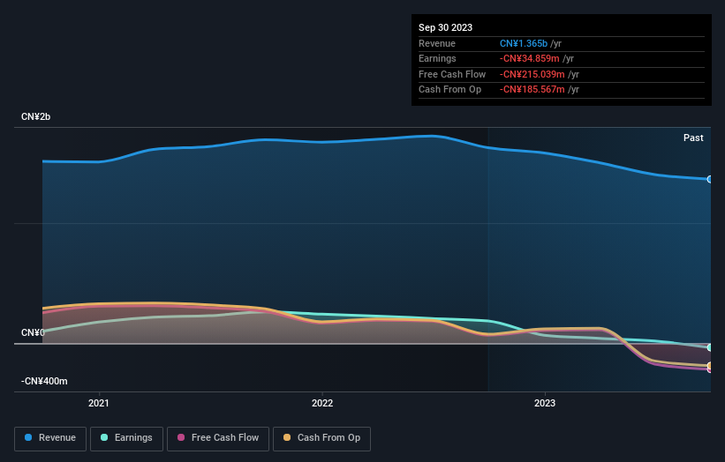Click the CN¥0 y-axis label
Viewport: 725px width, 462px height.
(33, 332)
